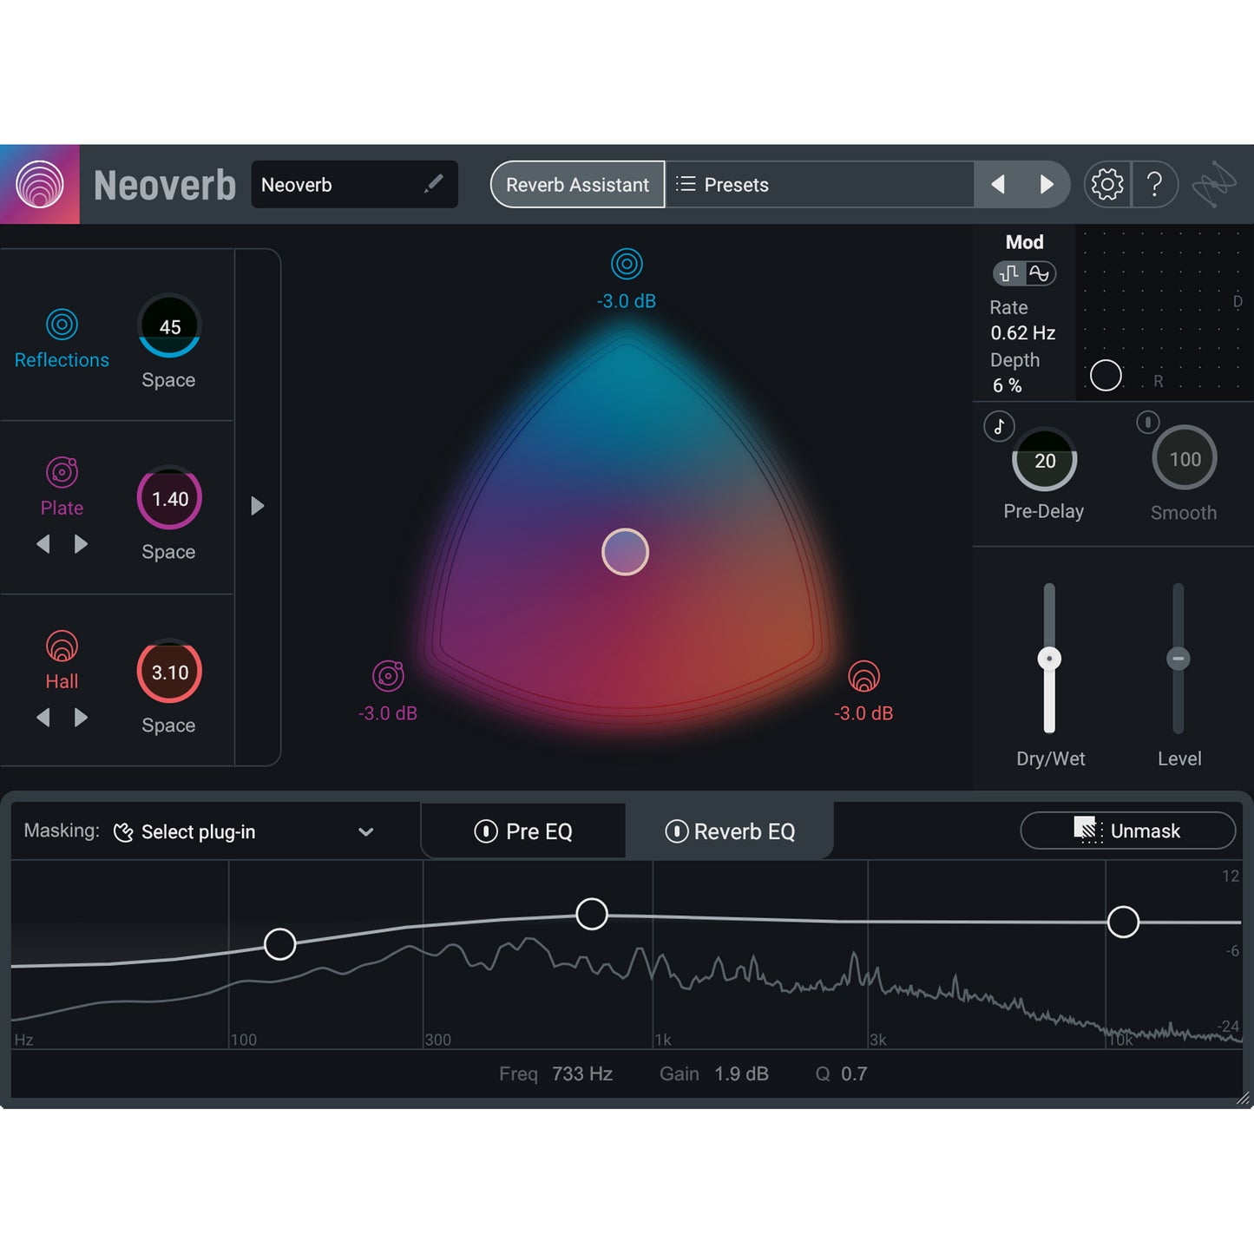Screen dimensions: 1254x1254
Task: Click Q value 0.7
Action: (854, 1073)
